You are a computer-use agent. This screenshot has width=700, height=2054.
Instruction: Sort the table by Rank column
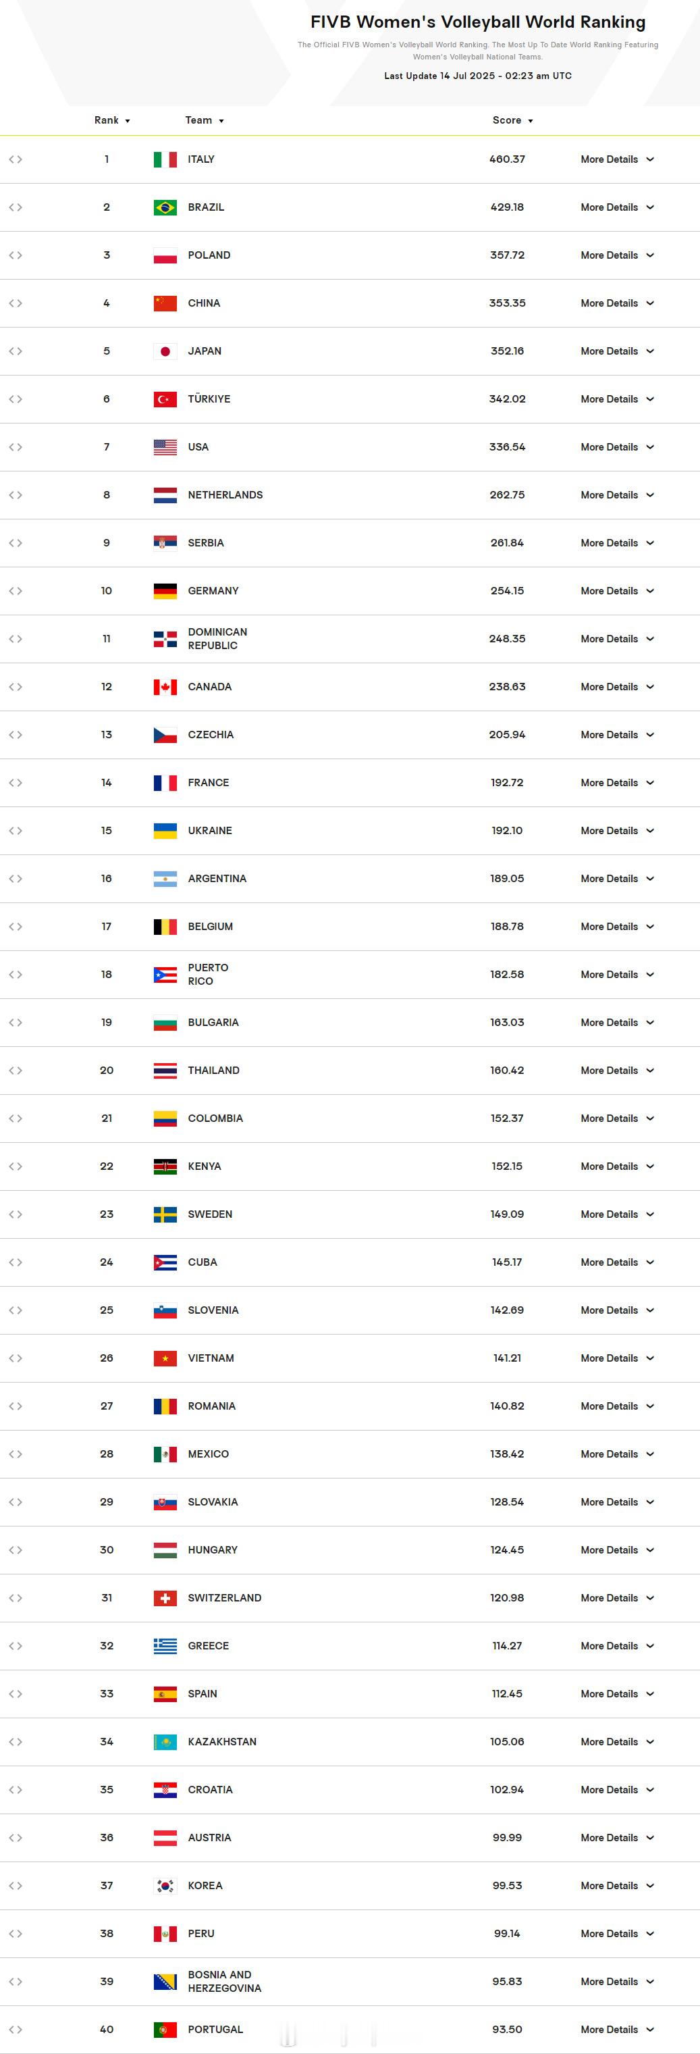[111, 120]
